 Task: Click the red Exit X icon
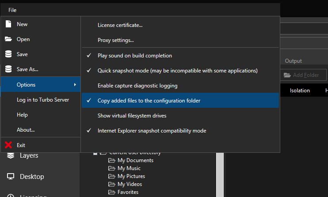8,145
